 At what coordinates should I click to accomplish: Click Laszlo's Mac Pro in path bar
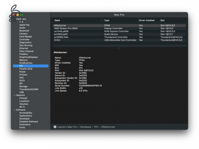[x=67, y=127]
